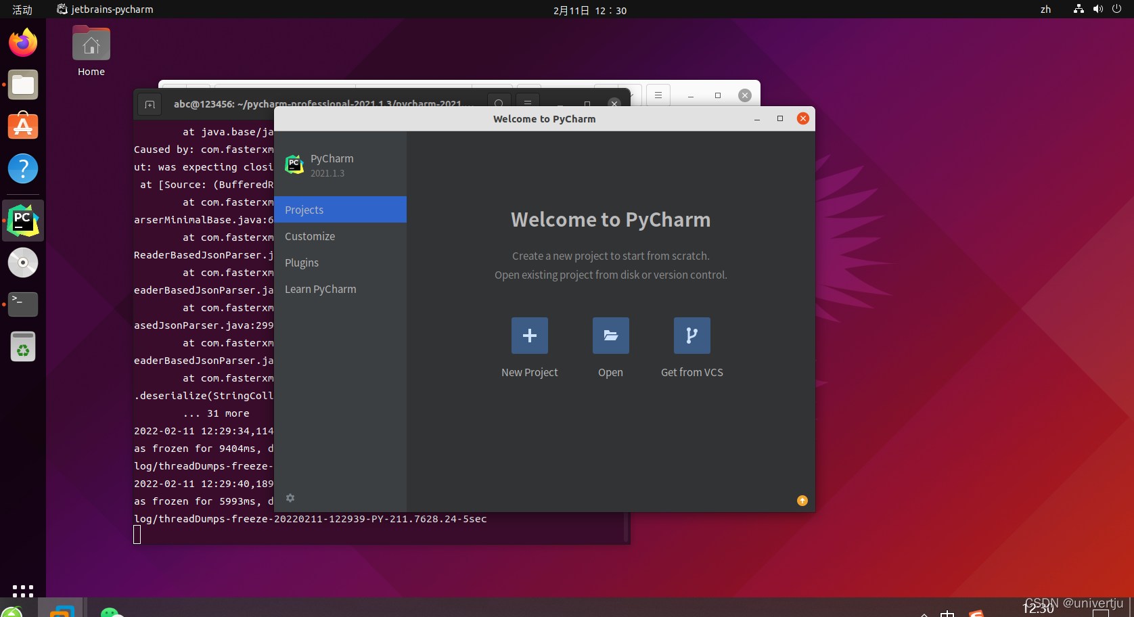
Task: Open the power menu icon in the top bar
Action: [1116, 9]
